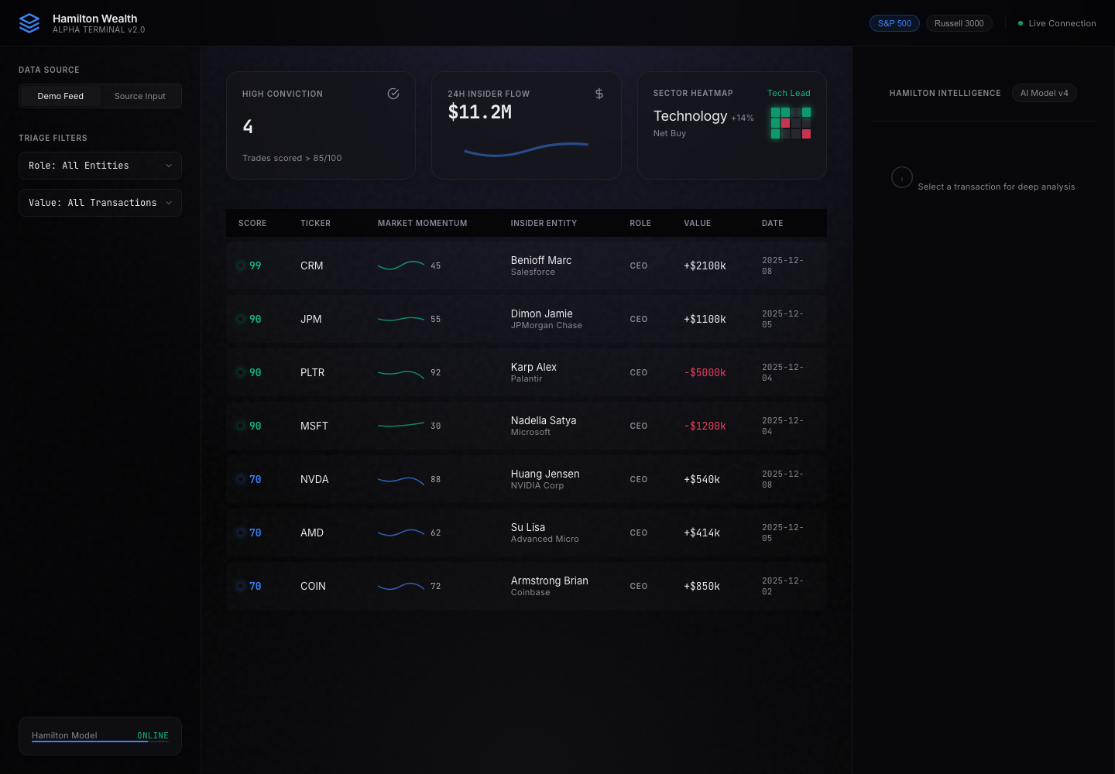Click the score indicator dot for PLTR

(x=241, y=372)
